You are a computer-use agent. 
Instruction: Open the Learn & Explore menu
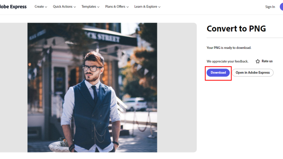pyautogui.click(x=146, y=7)
